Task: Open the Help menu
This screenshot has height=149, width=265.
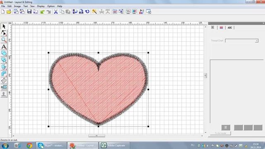Action: tap(60, 6)
